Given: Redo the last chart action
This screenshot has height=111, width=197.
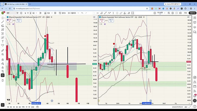Looking at the screenshot, I should (86, 13).
